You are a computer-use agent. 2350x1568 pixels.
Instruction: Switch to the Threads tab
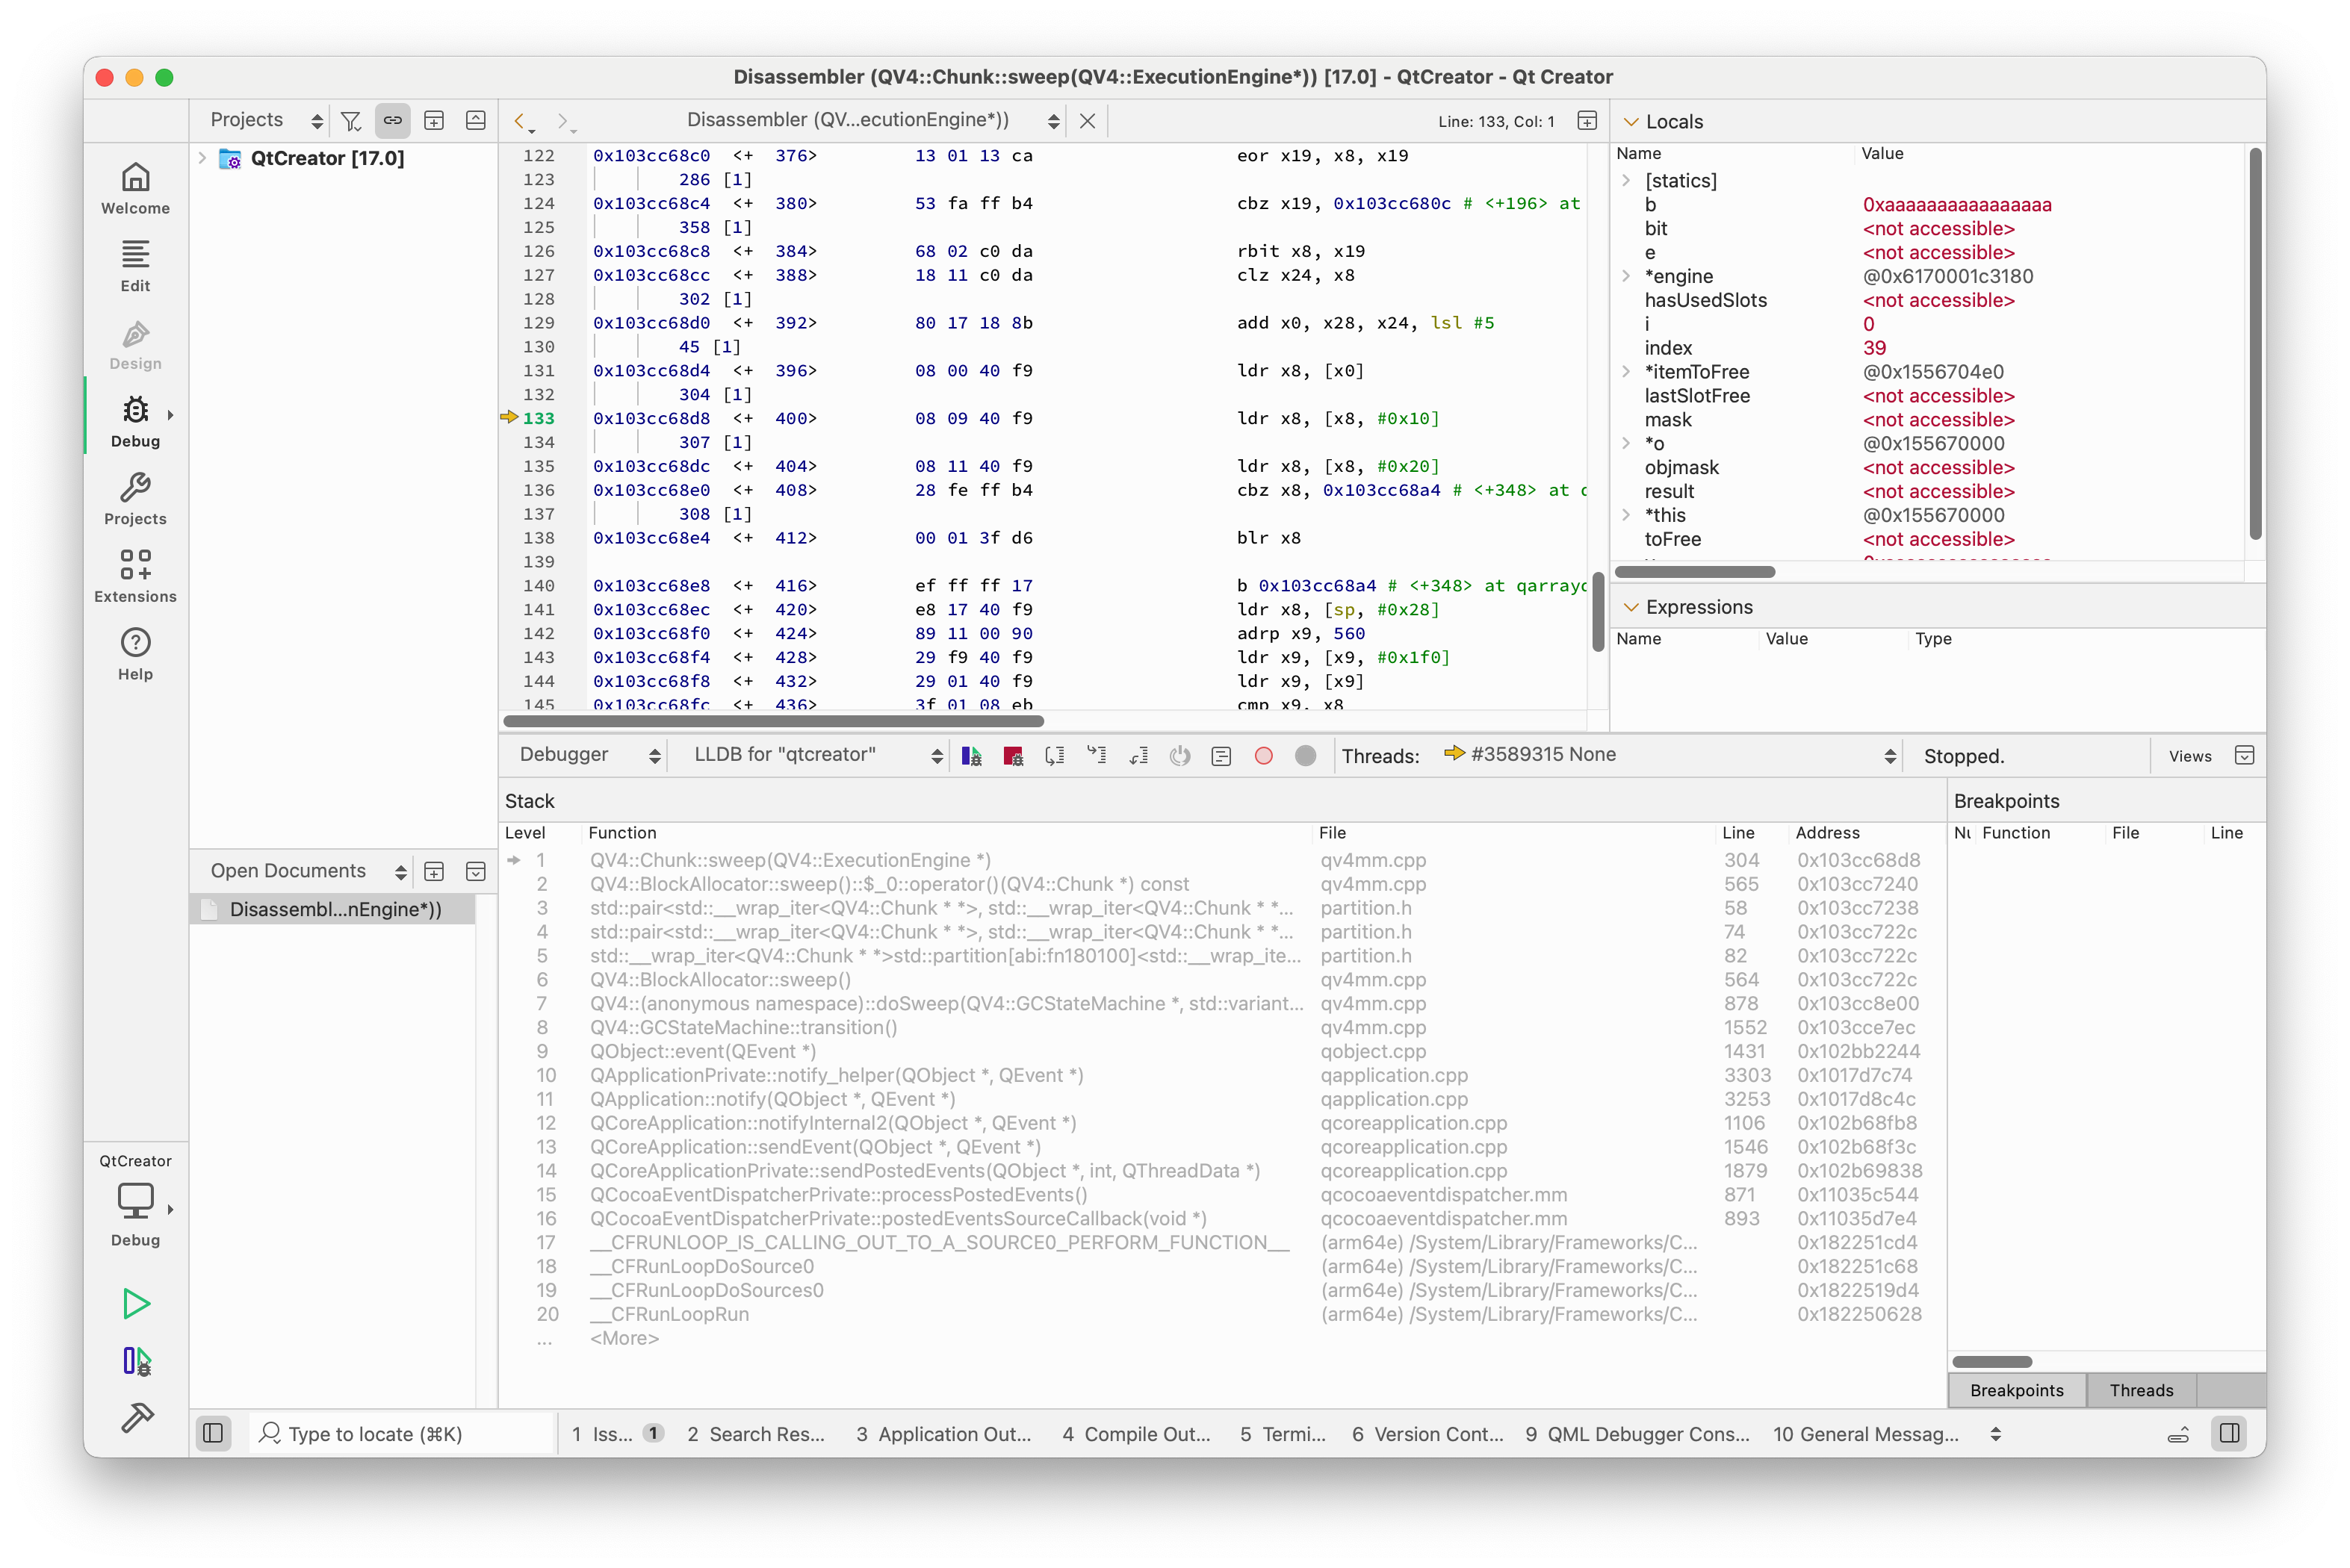[x=2141, y=1390]
